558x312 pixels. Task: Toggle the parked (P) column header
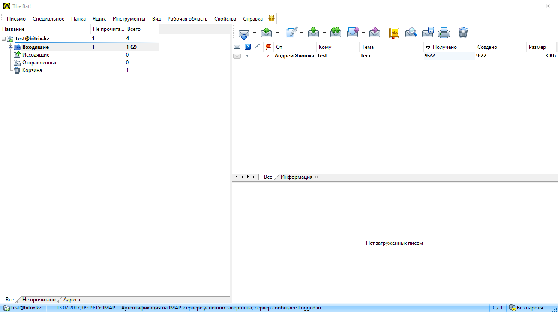(x=248, y=47)
